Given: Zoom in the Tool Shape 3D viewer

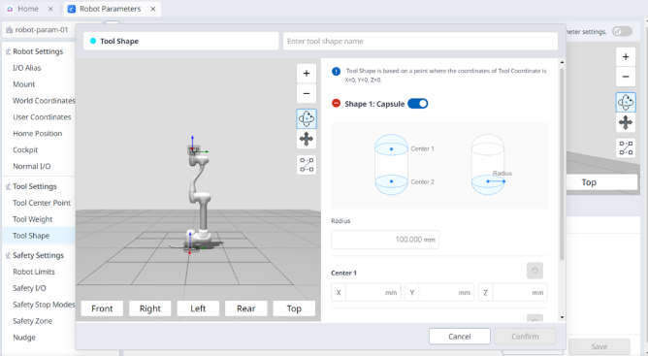Looking at the screenshot, I should click(307, 73).
